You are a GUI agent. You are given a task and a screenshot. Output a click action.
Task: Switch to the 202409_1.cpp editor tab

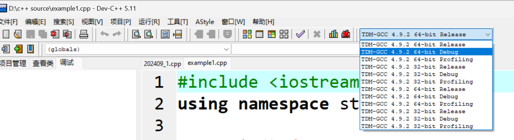(x=162, y=64)
